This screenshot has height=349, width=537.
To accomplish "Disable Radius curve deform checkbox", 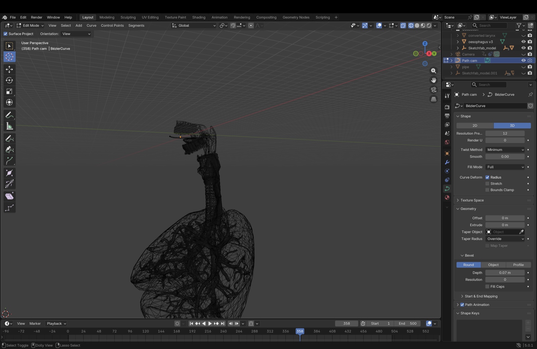I will pos(487,177).
